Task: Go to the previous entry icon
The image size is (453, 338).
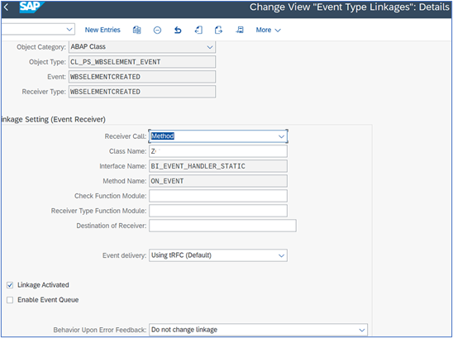Action: tap(198, 30)
